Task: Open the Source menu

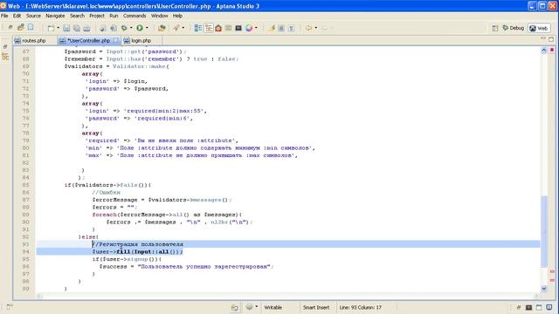Action: pos(33,16)
